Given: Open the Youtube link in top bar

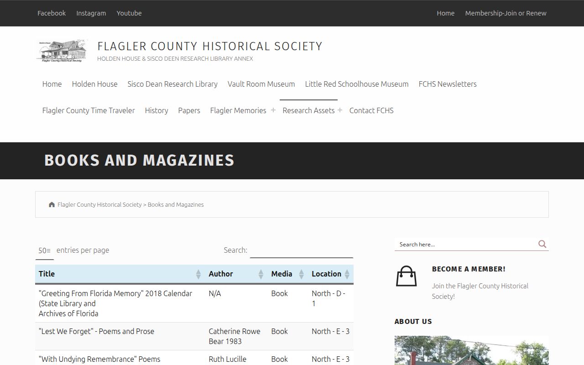Looking at the screenshot, I should 129,13.
